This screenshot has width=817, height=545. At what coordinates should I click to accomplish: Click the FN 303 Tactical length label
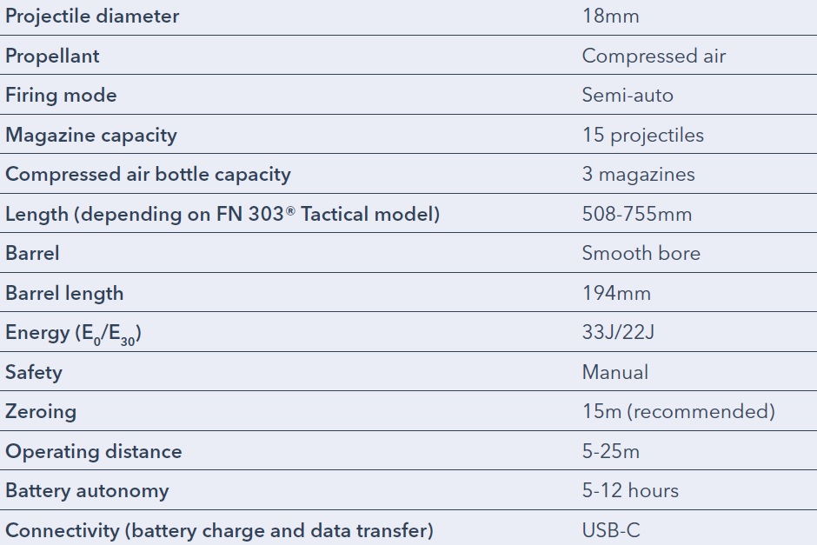[x=223, y=215]
